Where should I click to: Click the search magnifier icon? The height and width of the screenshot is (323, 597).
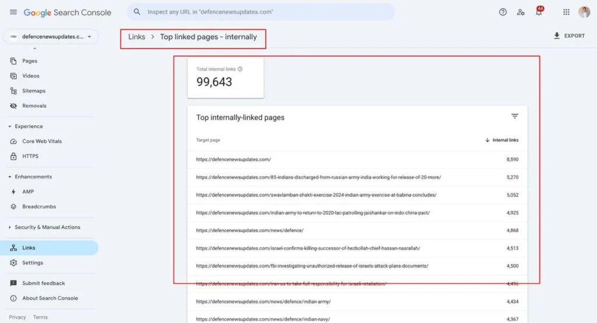click(136, 12)
